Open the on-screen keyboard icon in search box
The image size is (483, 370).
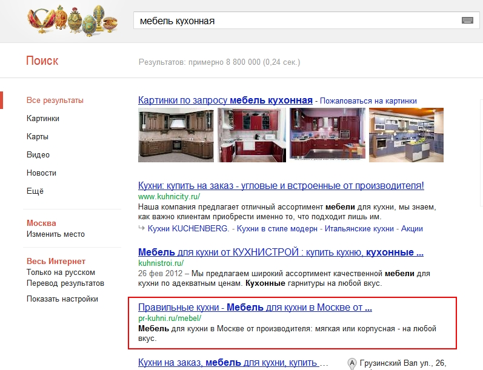pyautogui.click(x=467, y=21)
